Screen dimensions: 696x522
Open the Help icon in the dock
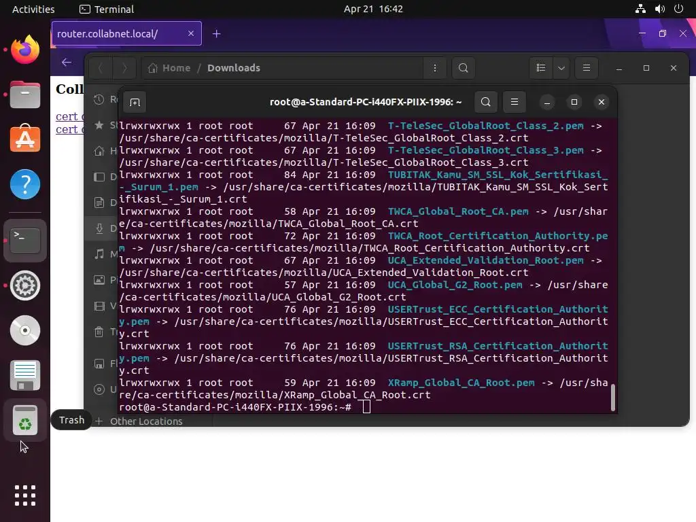click(x=25, y=184)
